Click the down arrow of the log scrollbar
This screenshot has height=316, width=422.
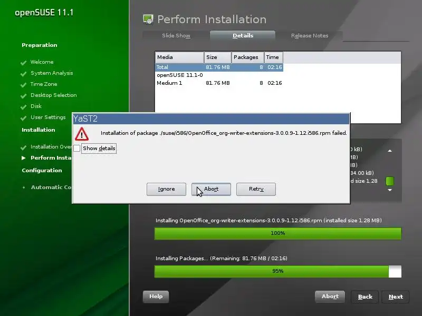click(390, 190)
